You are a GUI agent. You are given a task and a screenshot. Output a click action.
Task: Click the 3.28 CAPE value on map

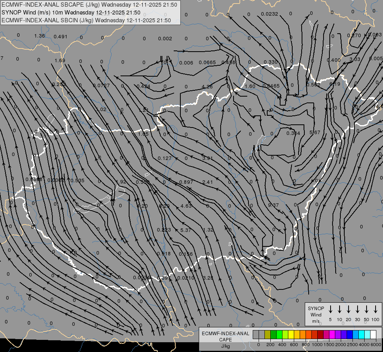tap(208, 278)
